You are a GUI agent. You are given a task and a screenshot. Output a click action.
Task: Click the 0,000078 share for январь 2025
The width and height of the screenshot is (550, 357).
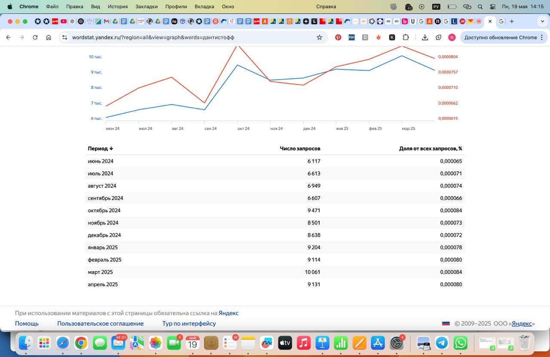[x=451, y=248]
